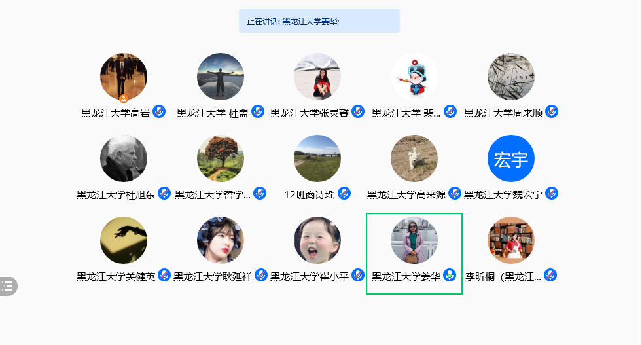Click muted mic icon beside 12班商诗瑶
The image size is (642, 345).
(x=344, y=193)
